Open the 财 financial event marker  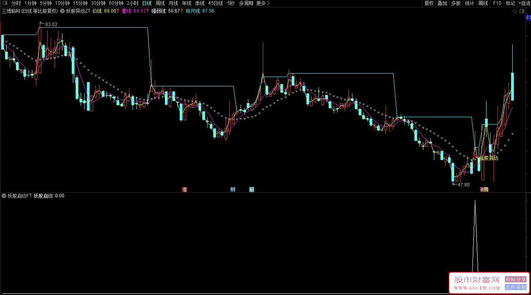233,189
